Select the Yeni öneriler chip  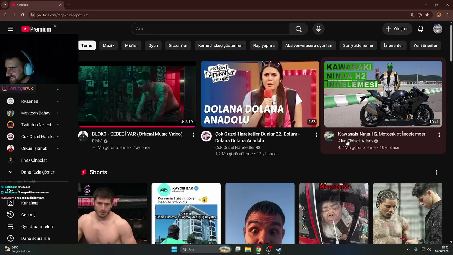pos(425,45)
